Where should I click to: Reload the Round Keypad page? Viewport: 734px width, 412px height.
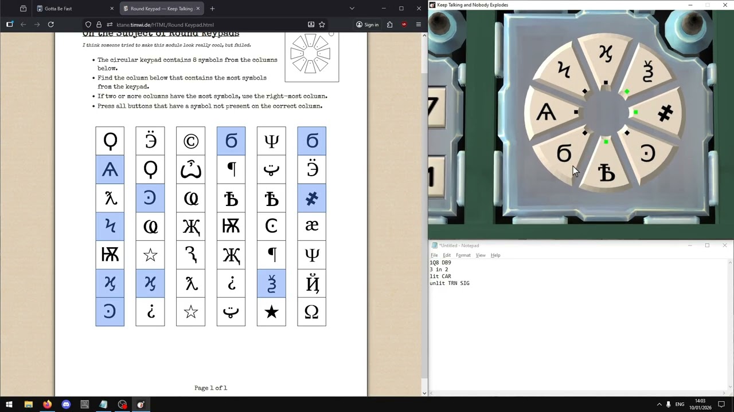[50, 25]
